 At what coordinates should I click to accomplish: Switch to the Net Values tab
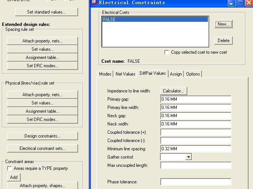tap(125, 74)
